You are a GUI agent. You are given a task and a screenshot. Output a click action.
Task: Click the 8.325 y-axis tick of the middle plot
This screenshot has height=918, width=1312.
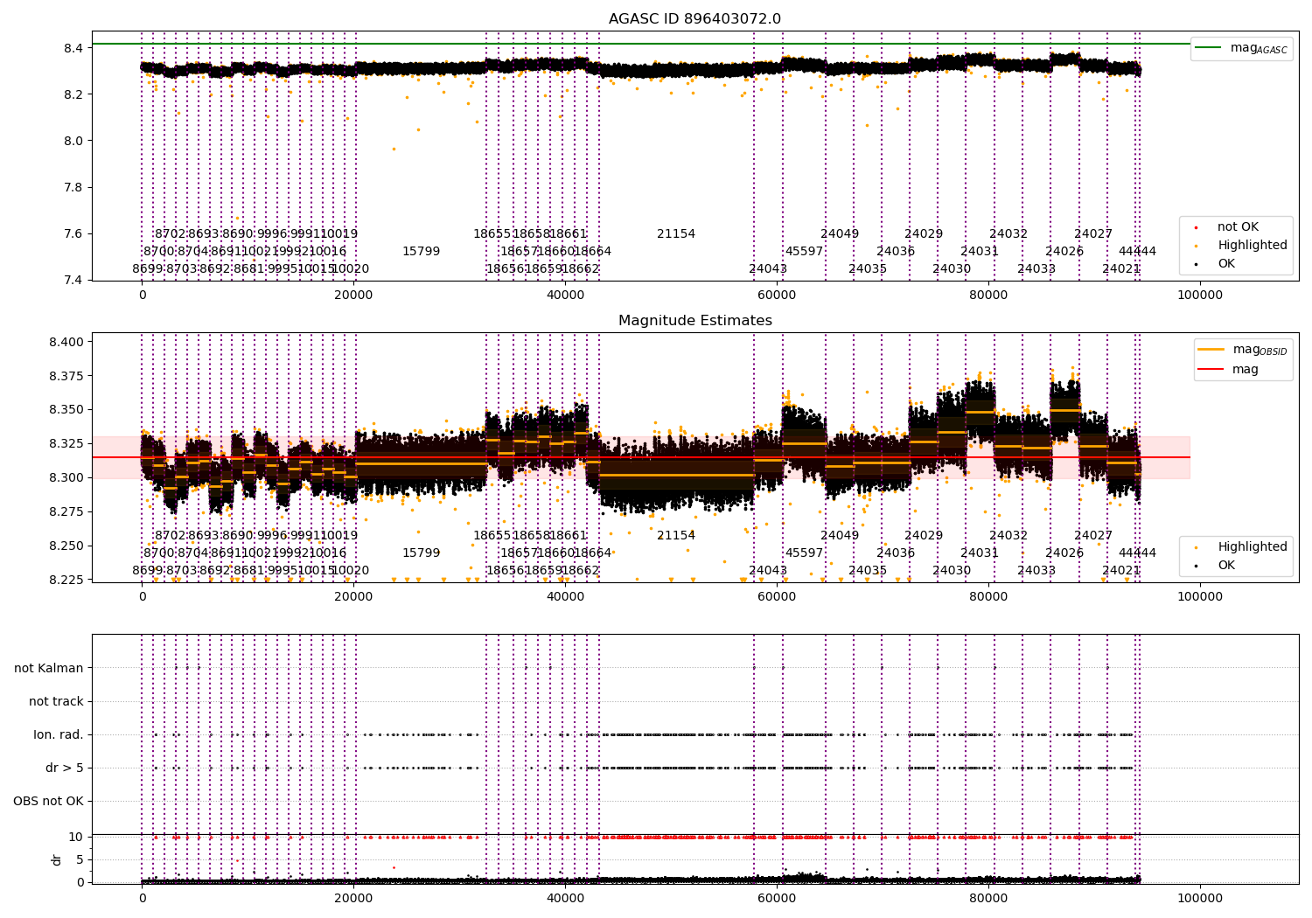[x=66, y=444]
